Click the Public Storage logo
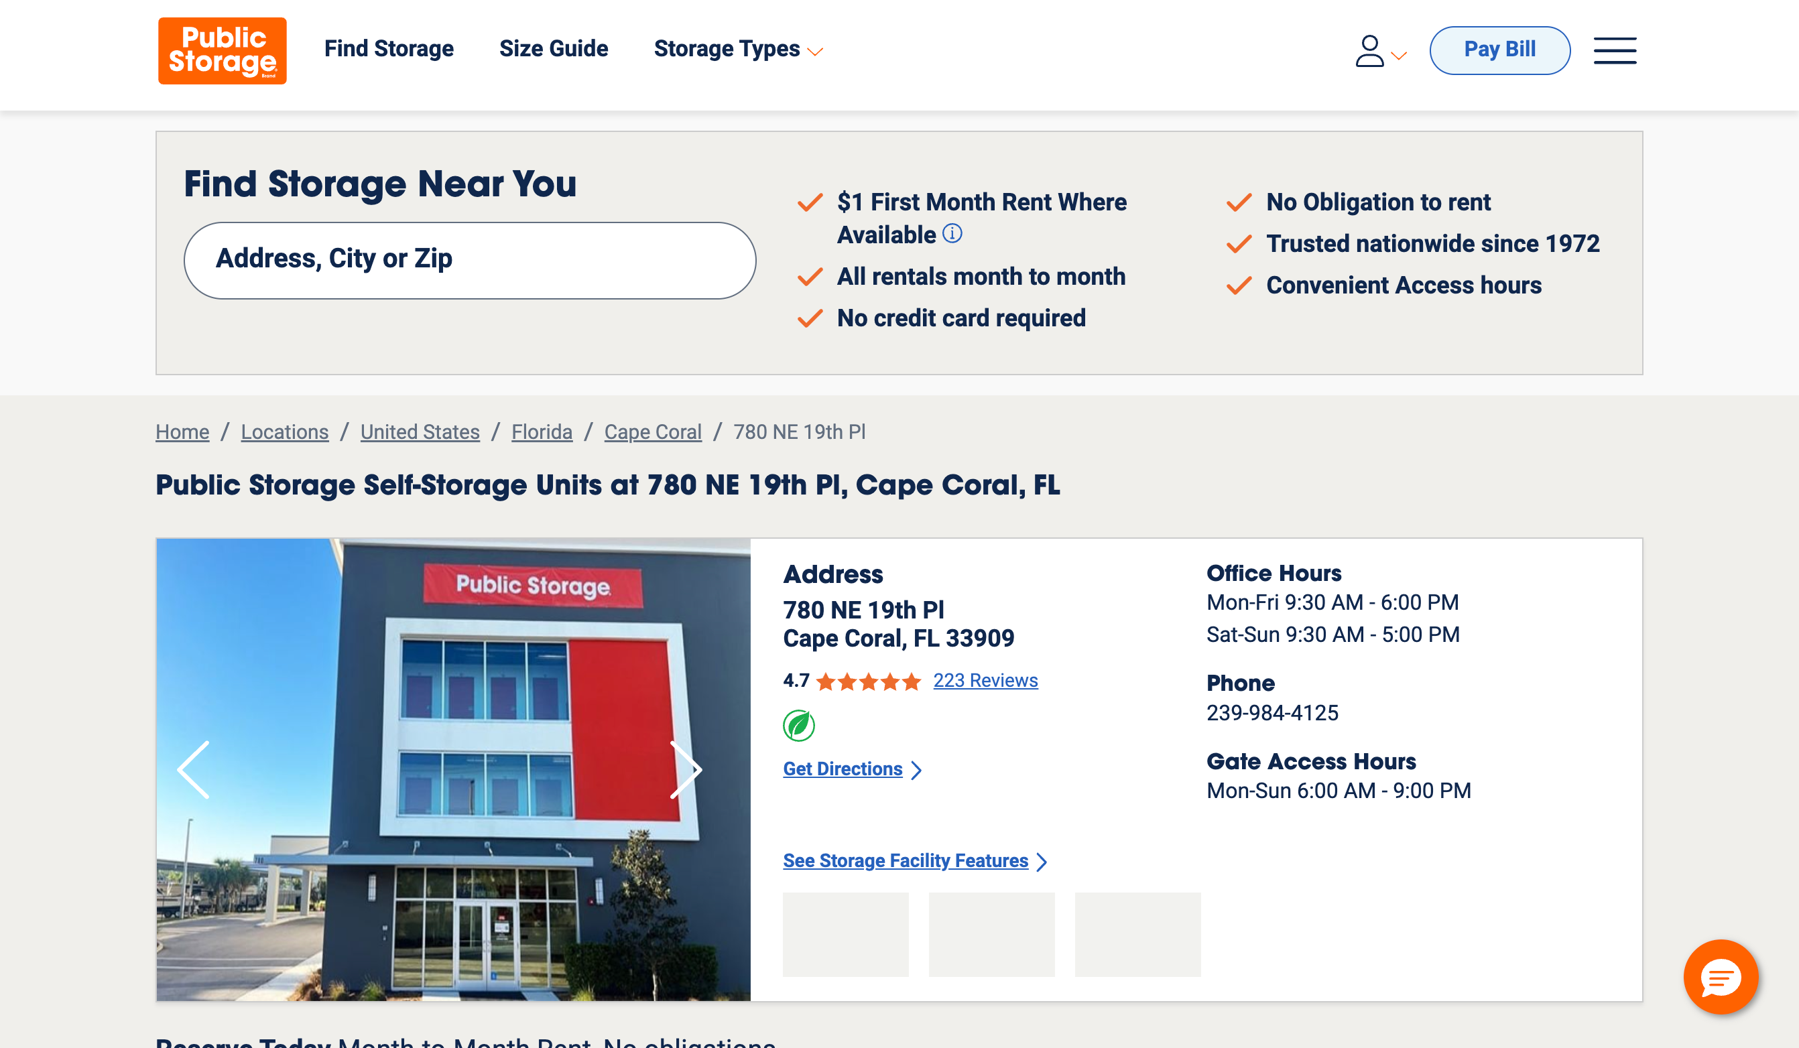 pos(222,51)
